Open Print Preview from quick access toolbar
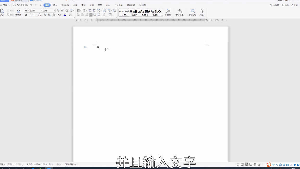 point(27,5)
